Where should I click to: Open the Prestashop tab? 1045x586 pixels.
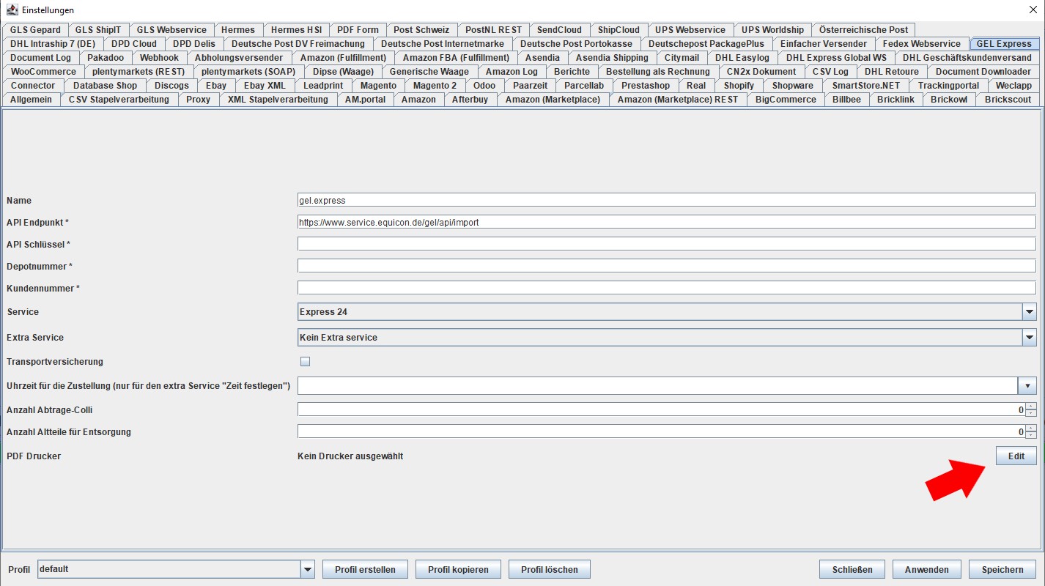point(646,86)
